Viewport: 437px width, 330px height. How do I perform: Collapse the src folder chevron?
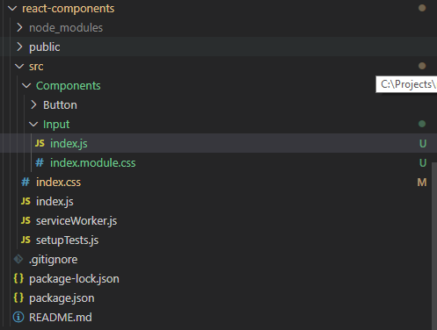(19, 67)
